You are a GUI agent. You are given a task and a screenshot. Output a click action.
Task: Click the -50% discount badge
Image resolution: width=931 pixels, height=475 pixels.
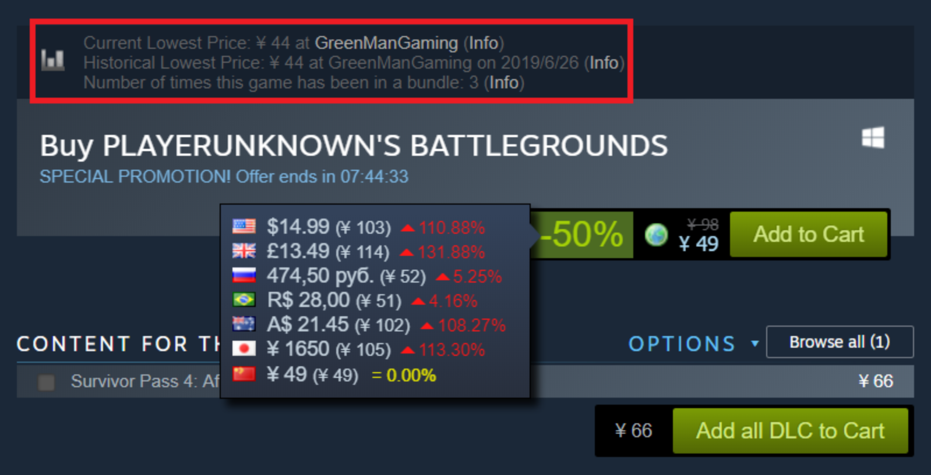click(581, 234)
